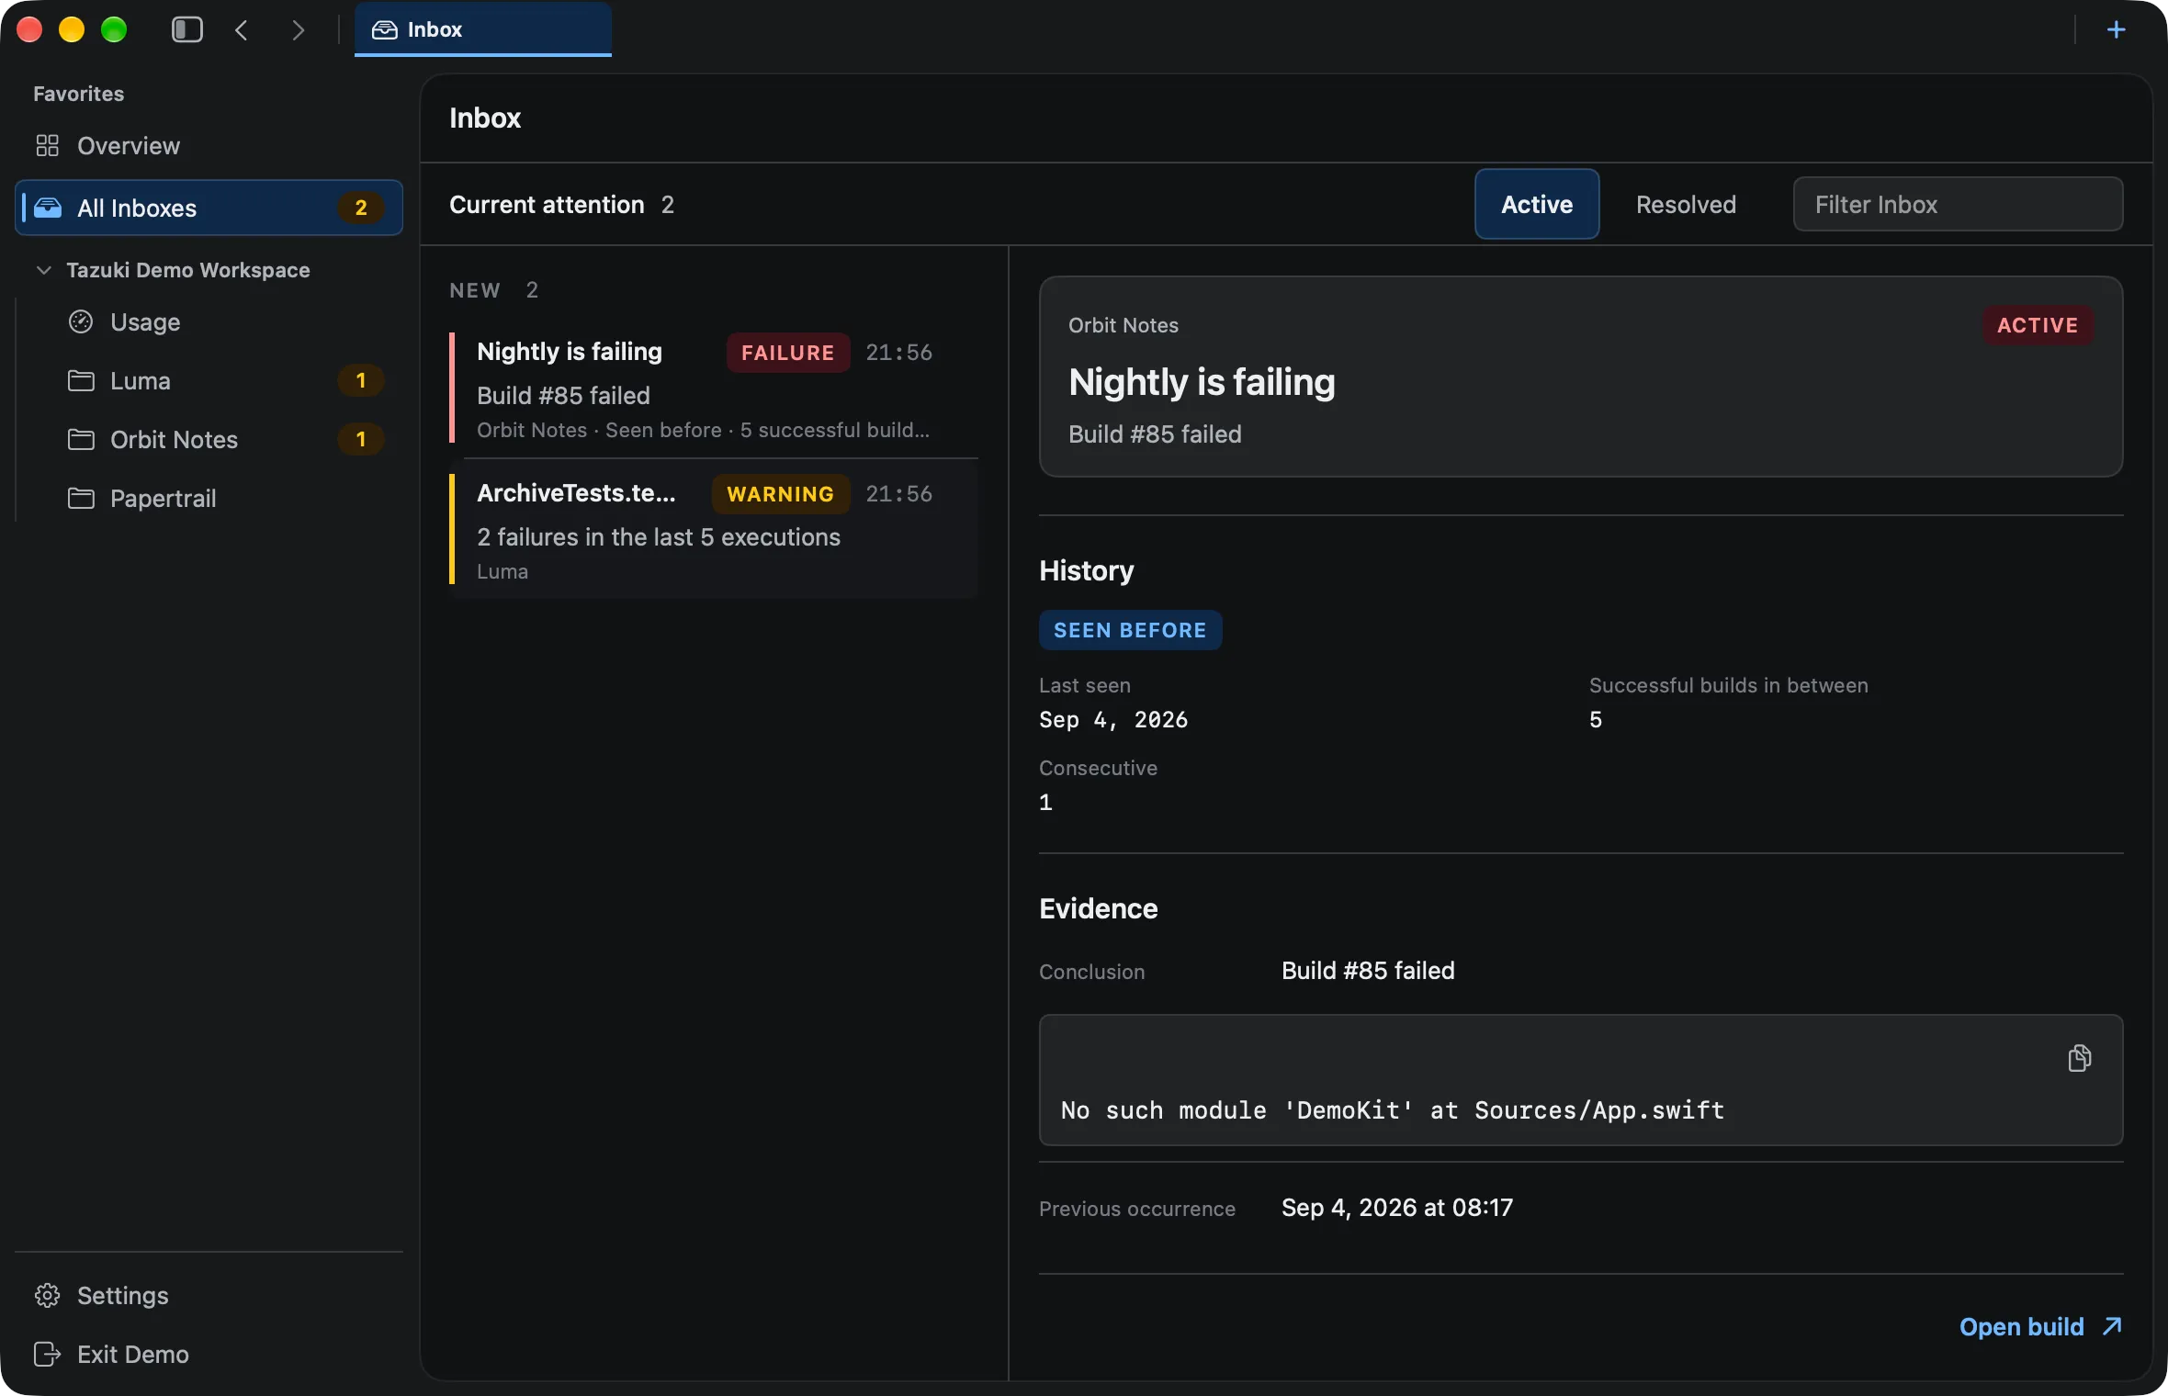Click the 'Sep 4, 2026 at 08:17' value
2168x1396 pixels.
pos(1396,1207)
